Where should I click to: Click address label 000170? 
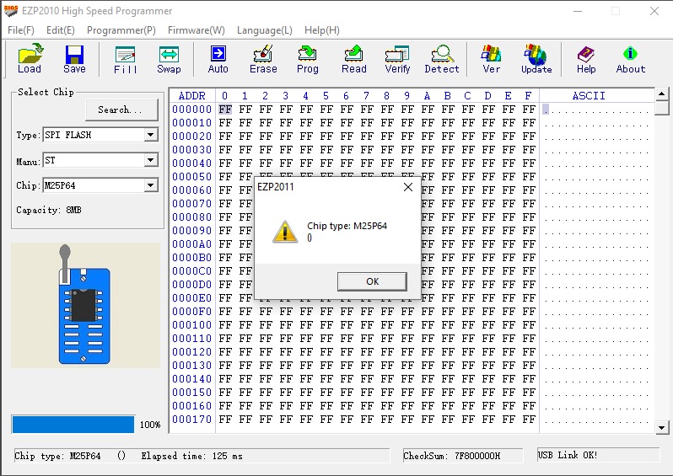[x=191, y=420]
